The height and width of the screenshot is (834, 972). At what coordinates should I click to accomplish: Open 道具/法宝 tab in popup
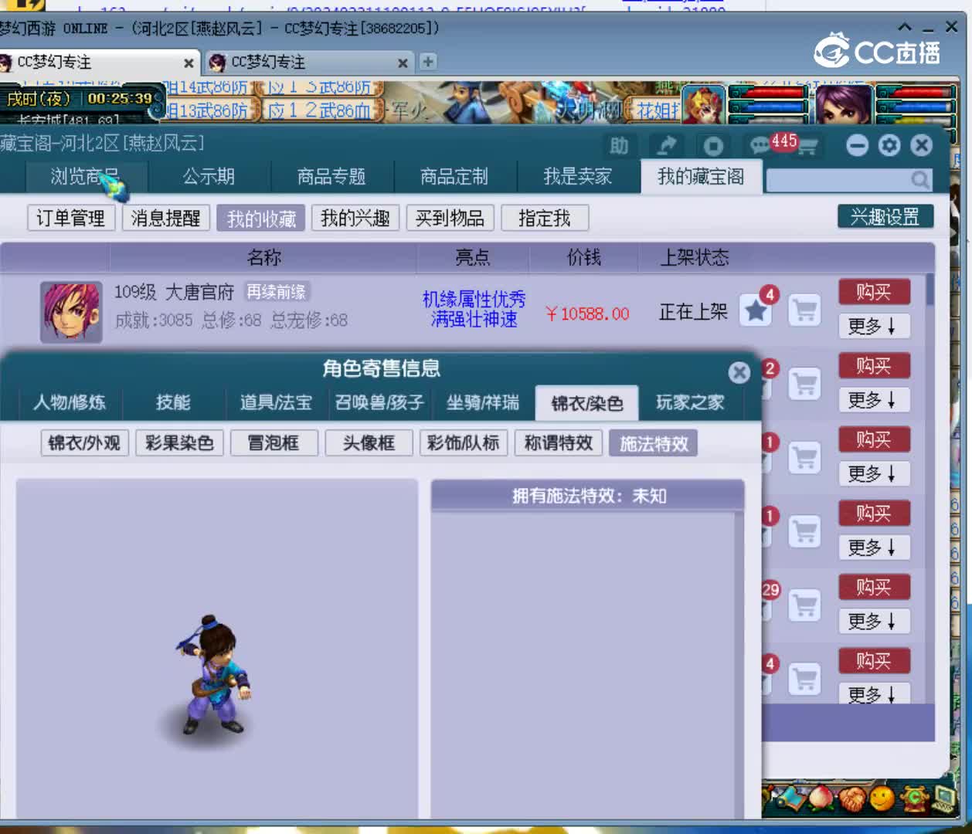point(276,402)
